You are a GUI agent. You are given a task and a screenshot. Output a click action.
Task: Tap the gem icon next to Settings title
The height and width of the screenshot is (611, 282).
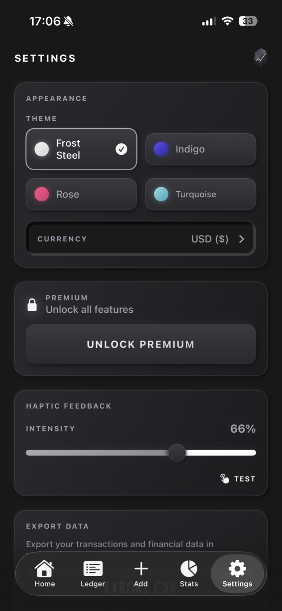(261, 57)
